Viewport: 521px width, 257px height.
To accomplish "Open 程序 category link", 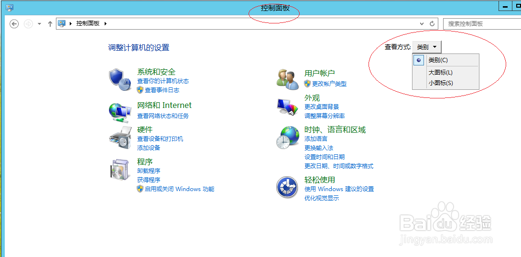I will coord(145,162).
